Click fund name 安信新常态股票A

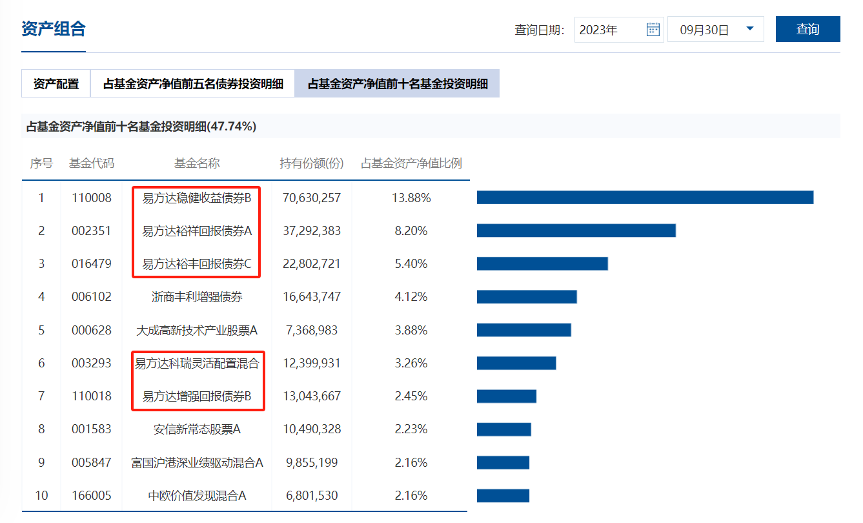[x=197, y=429]
